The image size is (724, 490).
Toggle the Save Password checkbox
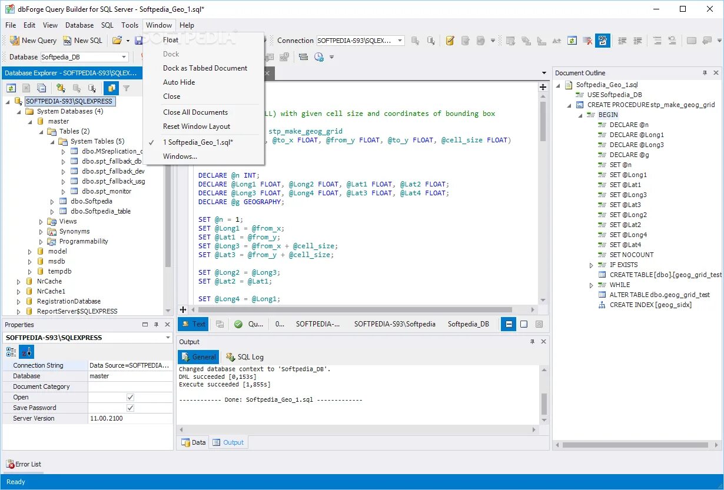pyautogui.click(x=130, y=408)
